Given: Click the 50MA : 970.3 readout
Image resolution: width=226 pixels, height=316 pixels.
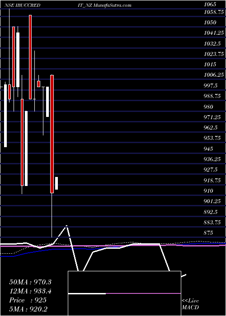Looking at the screenshot, I should 30,282.
